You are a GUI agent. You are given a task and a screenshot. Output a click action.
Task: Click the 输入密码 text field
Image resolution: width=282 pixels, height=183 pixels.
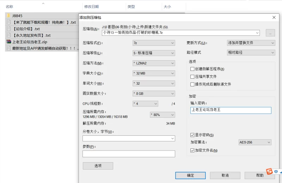click(x=231, y=110)
